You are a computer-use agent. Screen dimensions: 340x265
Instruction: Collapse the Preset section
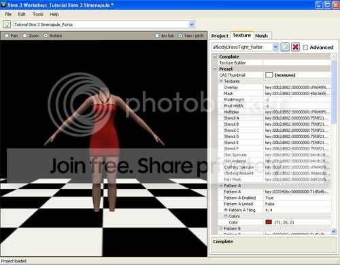click(x=215, y=69)
